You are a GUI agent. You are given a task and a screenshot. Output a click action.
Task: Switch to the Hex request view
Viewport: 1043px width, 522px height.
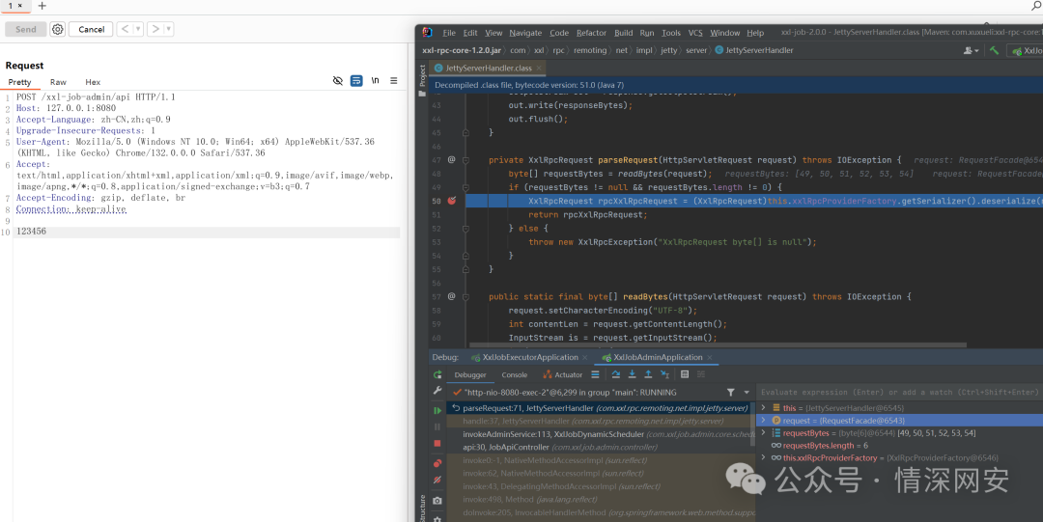coord(93,82)
